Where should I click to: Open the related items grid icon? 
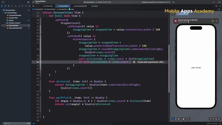point(33,6)
